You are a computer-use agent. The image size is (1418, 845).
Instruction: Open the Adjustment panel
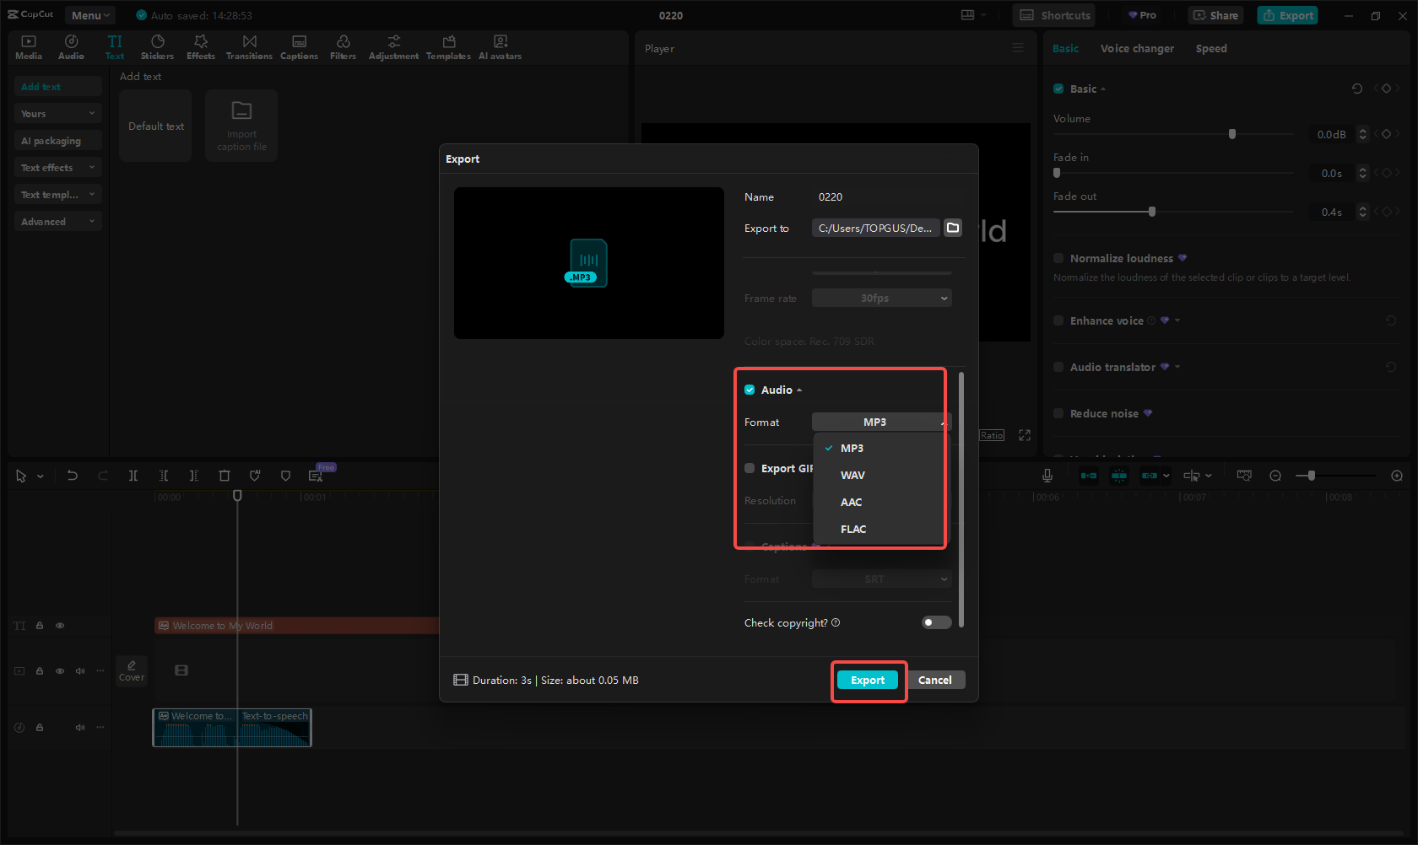tap(393, 47)
